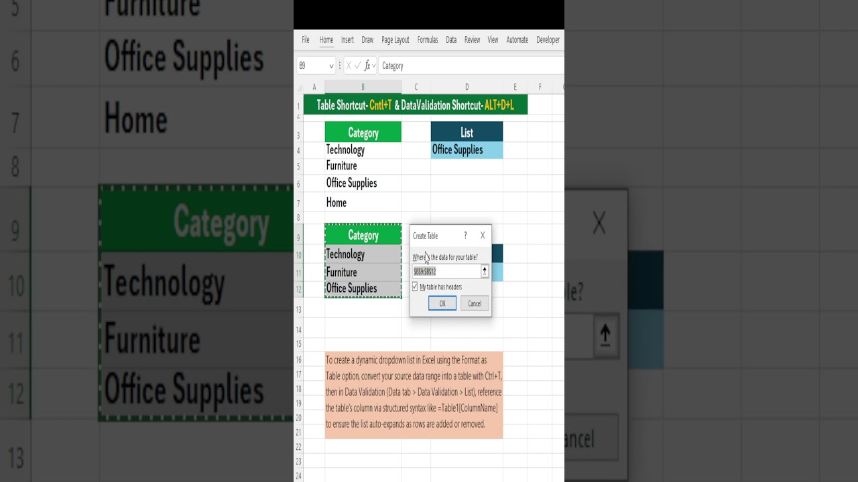Toggle the My table has headers checkbox
The image size is (858, 482).
coord(415,287)
